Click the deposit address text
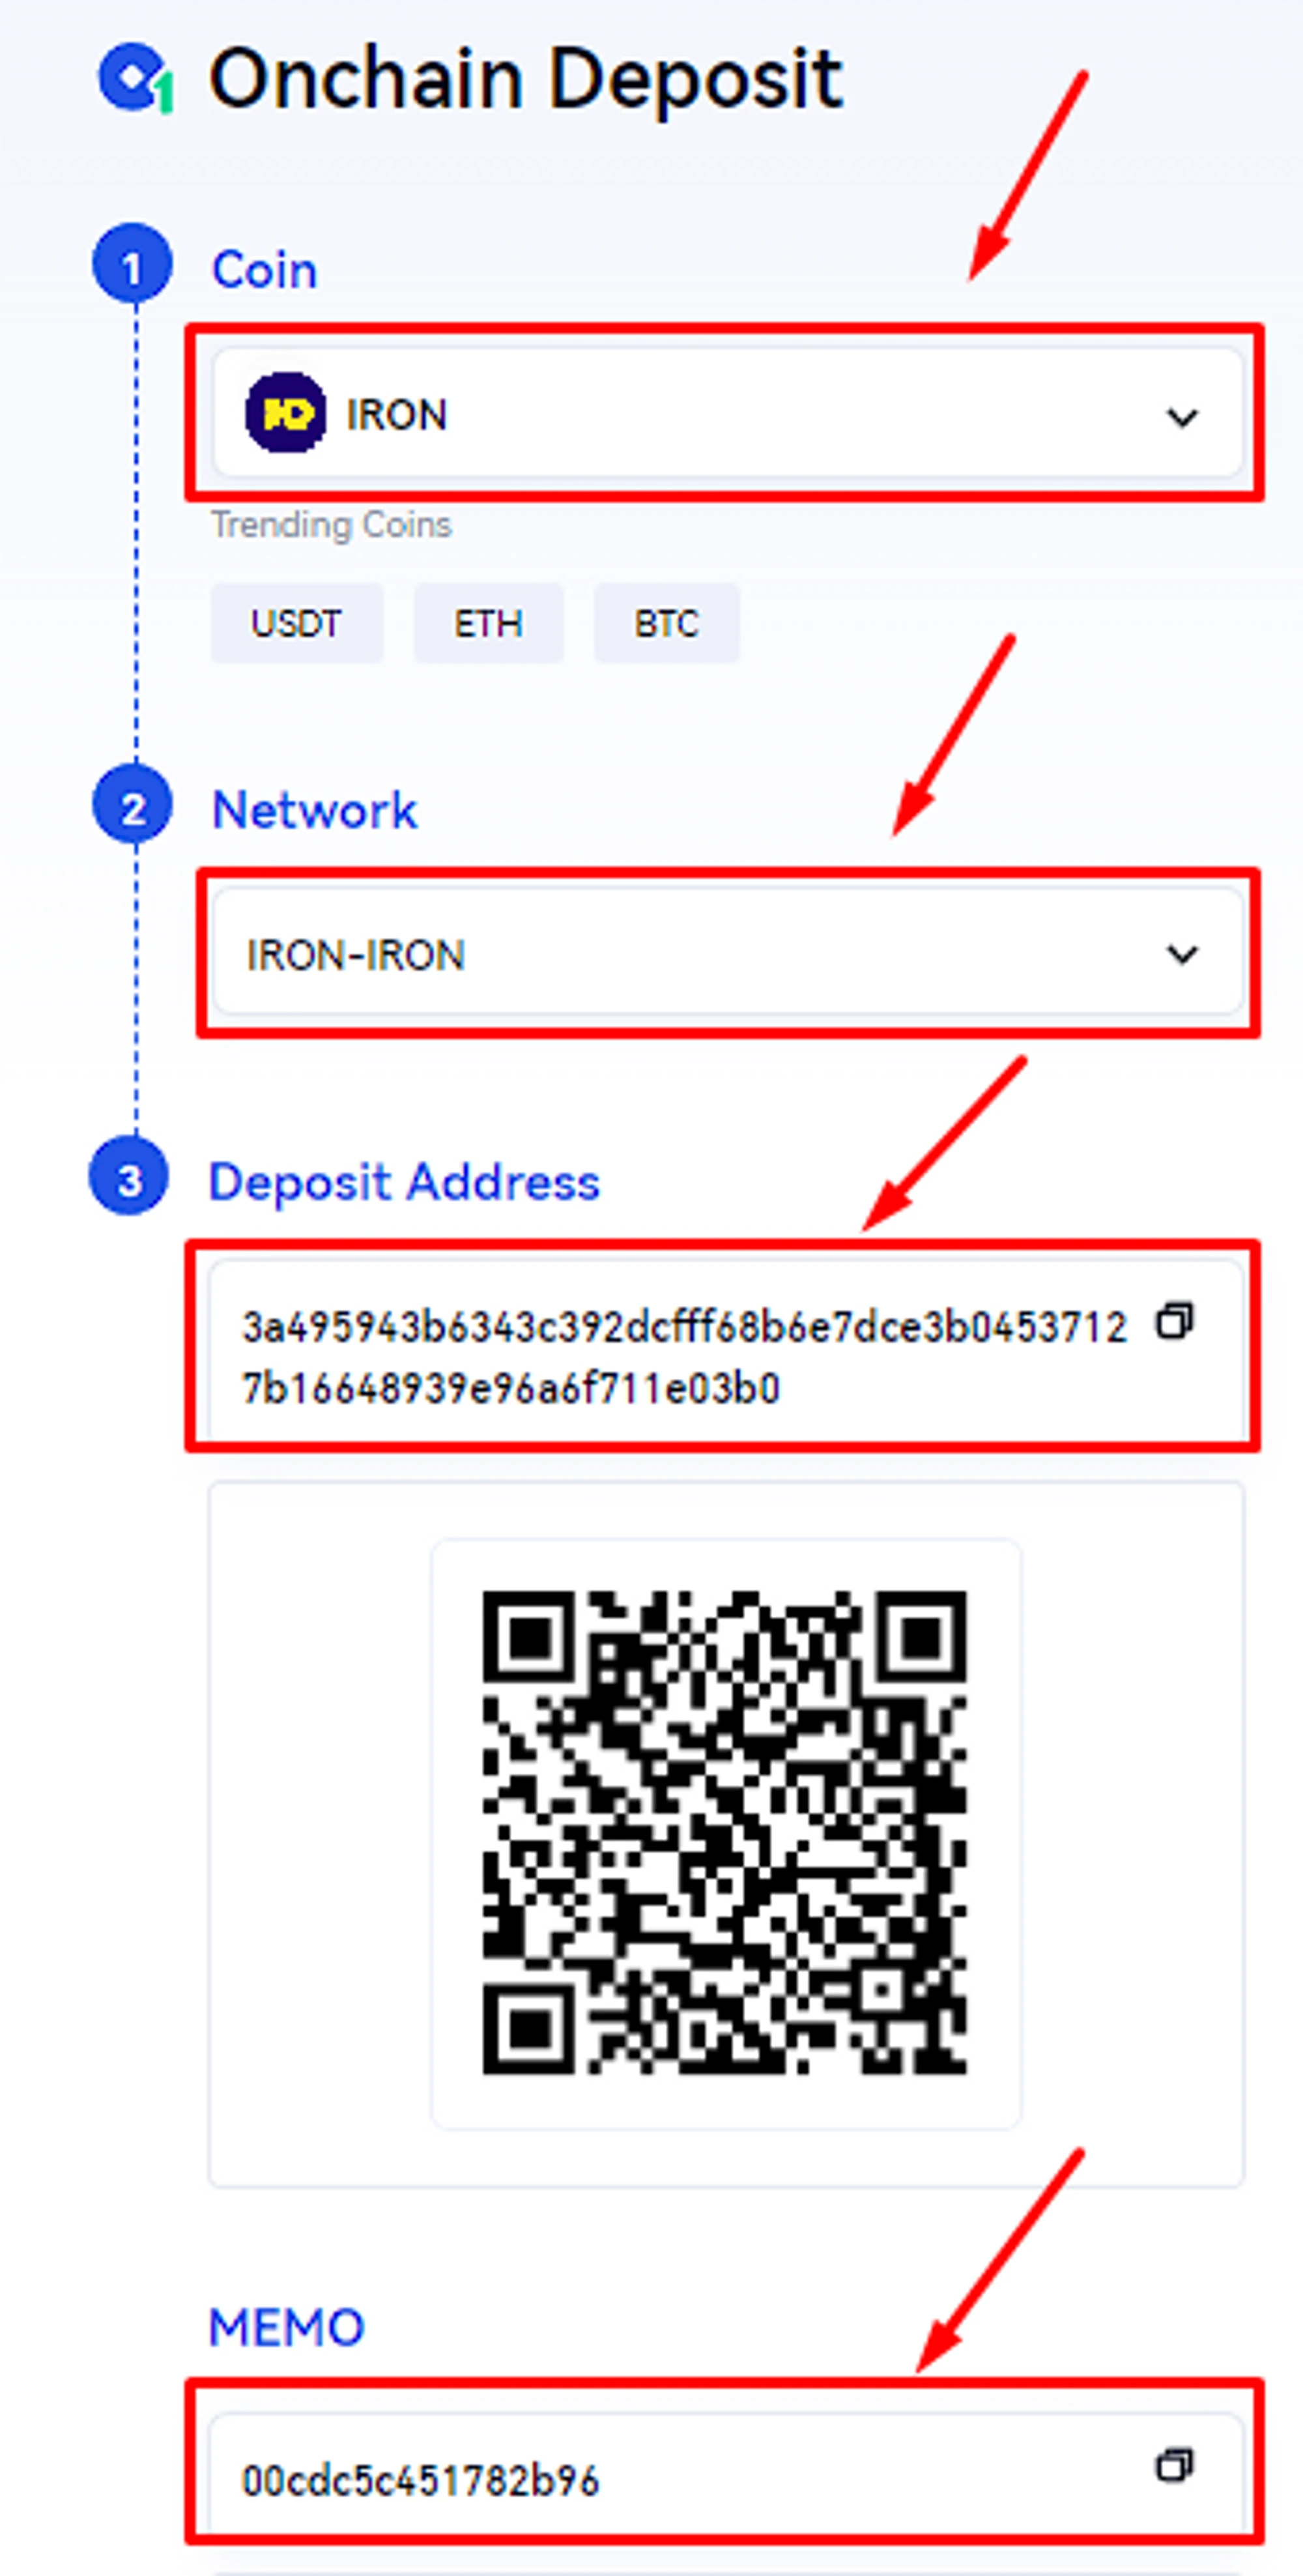The width and height of the screenshot is (1303, 2576). [684, 1357]
